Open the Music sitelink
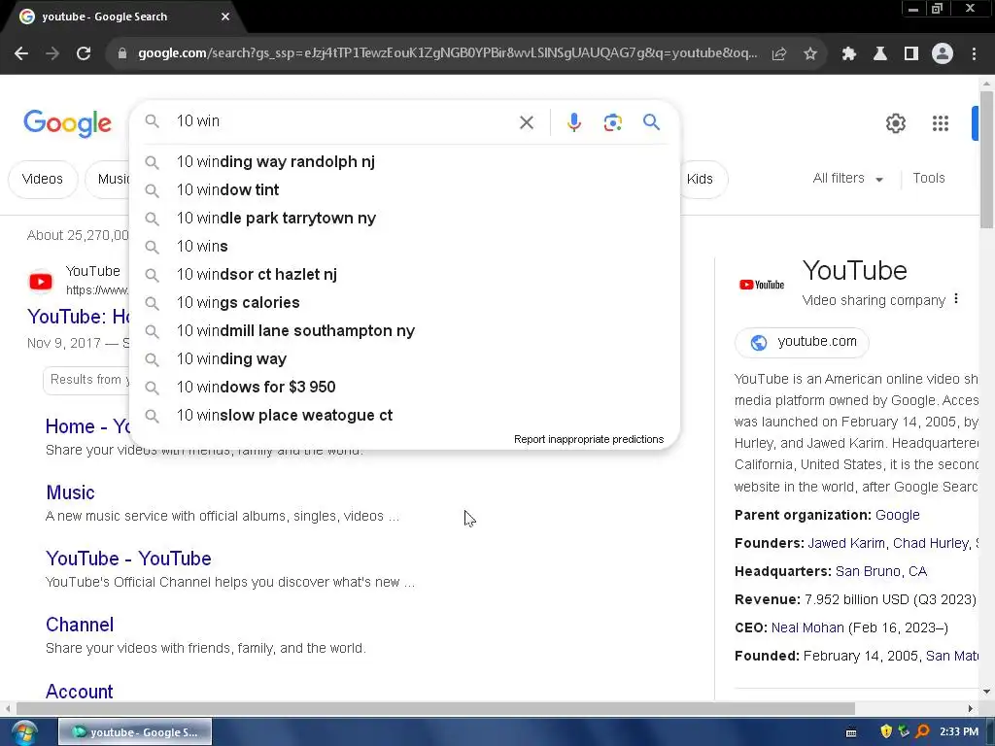The image size is (995, 746). (x=70, y=492)
